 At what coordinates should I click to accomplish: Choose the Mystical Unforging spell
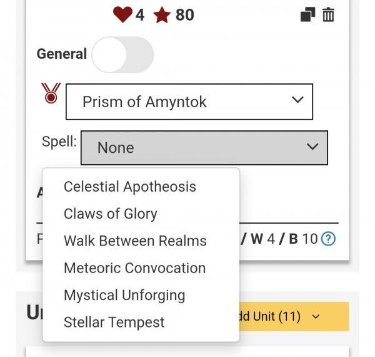coord(124,295)
